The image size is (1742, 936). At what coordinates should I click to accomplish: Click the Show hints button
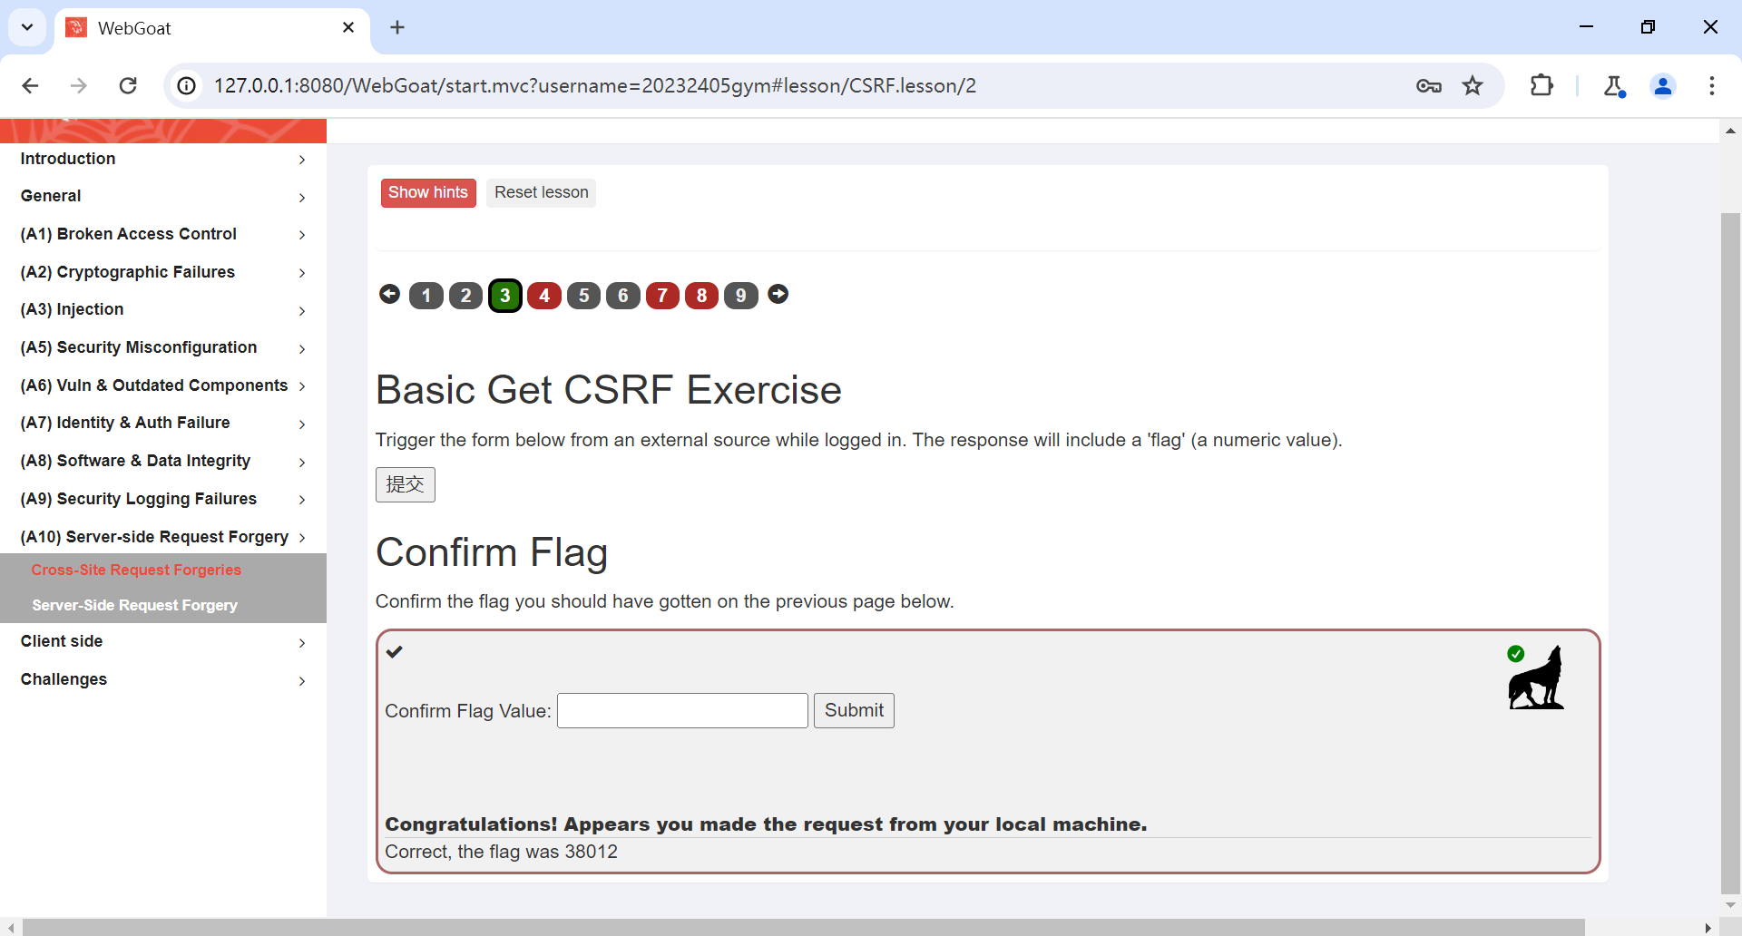[428, 192]
